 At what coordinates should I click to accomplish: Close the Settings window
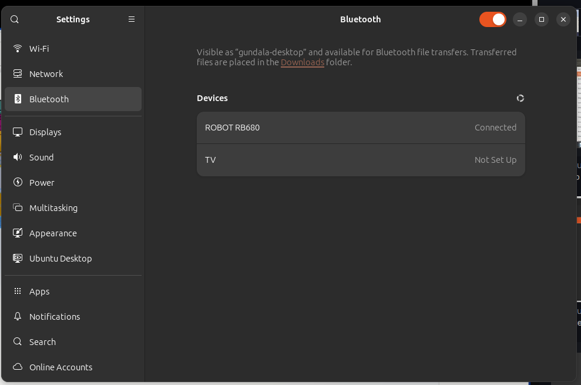(x=563, y=19)
